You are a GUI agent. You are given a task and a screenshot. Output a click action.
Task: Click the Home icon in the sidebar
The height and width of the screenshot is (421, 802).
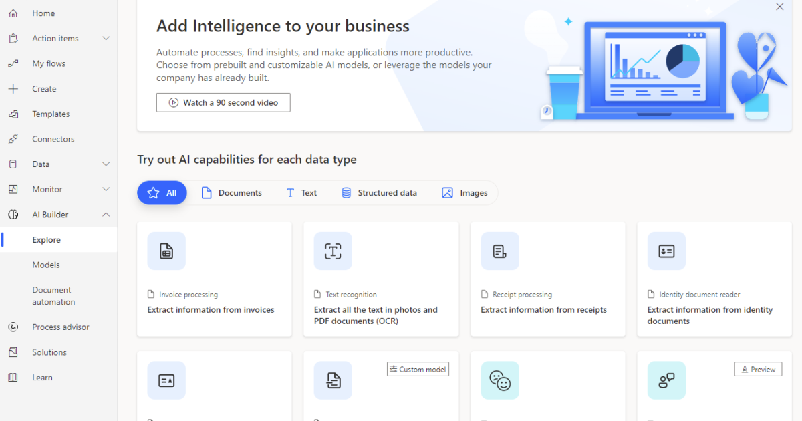pyautogui.click(x=13, y=13)
